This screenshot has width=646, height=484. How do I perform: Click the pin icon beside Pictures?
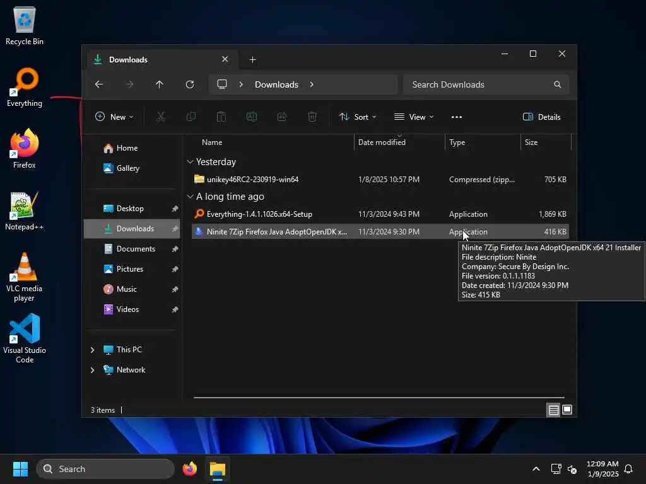[175, 269]
